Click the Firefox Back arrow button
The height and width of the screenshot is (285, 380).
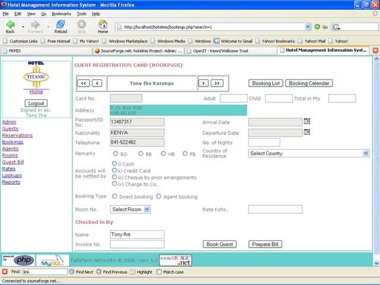pyautogui.click(x=10, y=25)
